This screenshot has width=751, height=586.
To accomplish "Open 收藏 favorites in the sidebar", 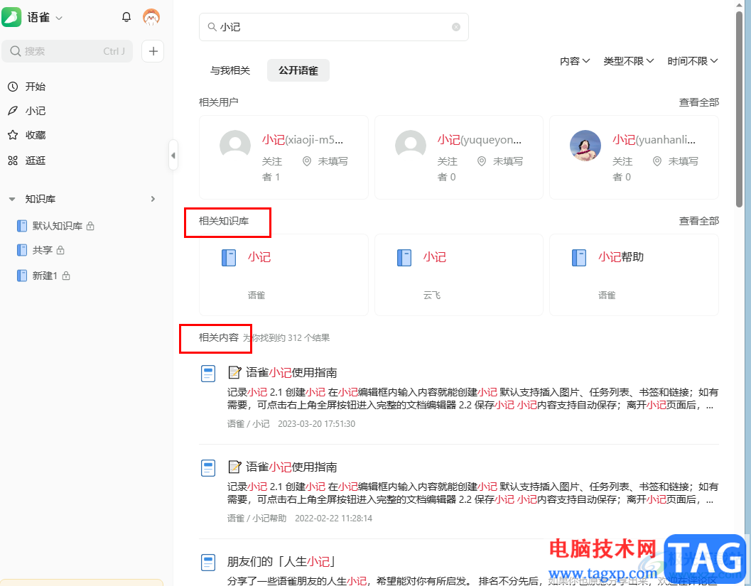I will [36, 136].
